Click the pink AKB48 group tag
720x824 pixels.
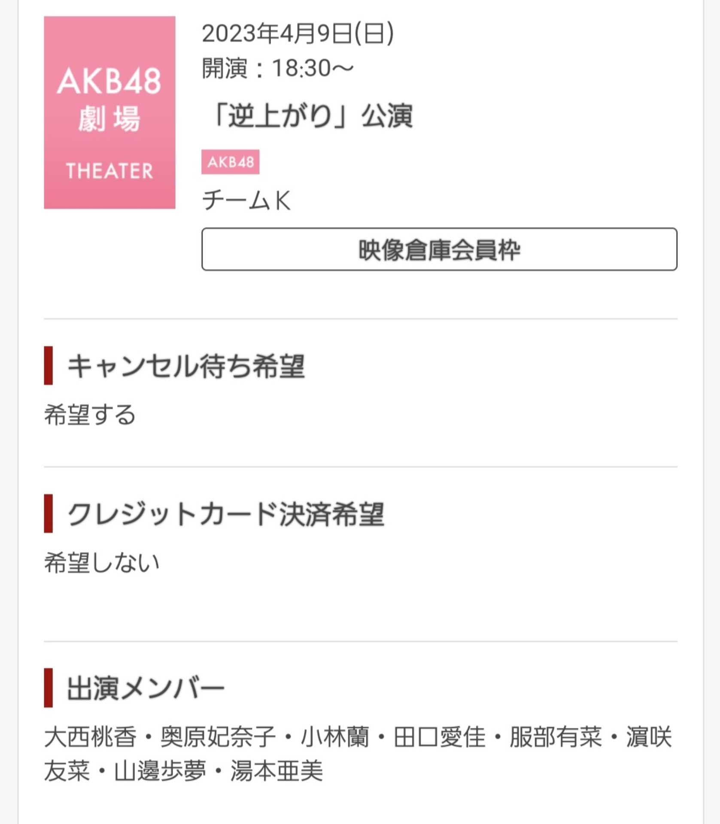[230, 162]
